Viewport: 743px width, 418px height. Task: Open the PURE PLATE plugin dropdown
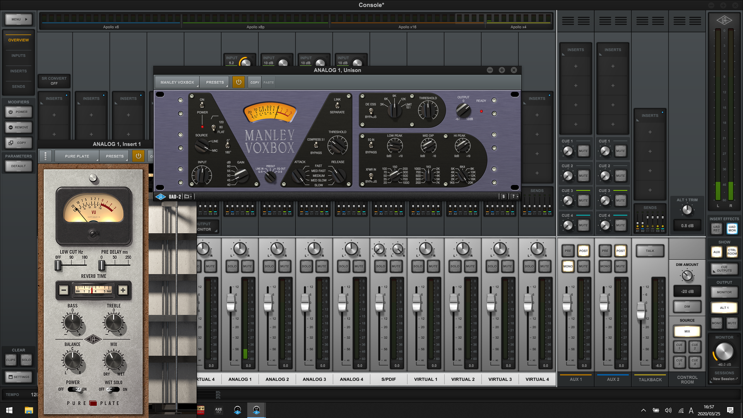77,156
